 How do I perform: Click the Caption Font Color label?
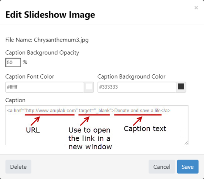(x=30, y=76)
